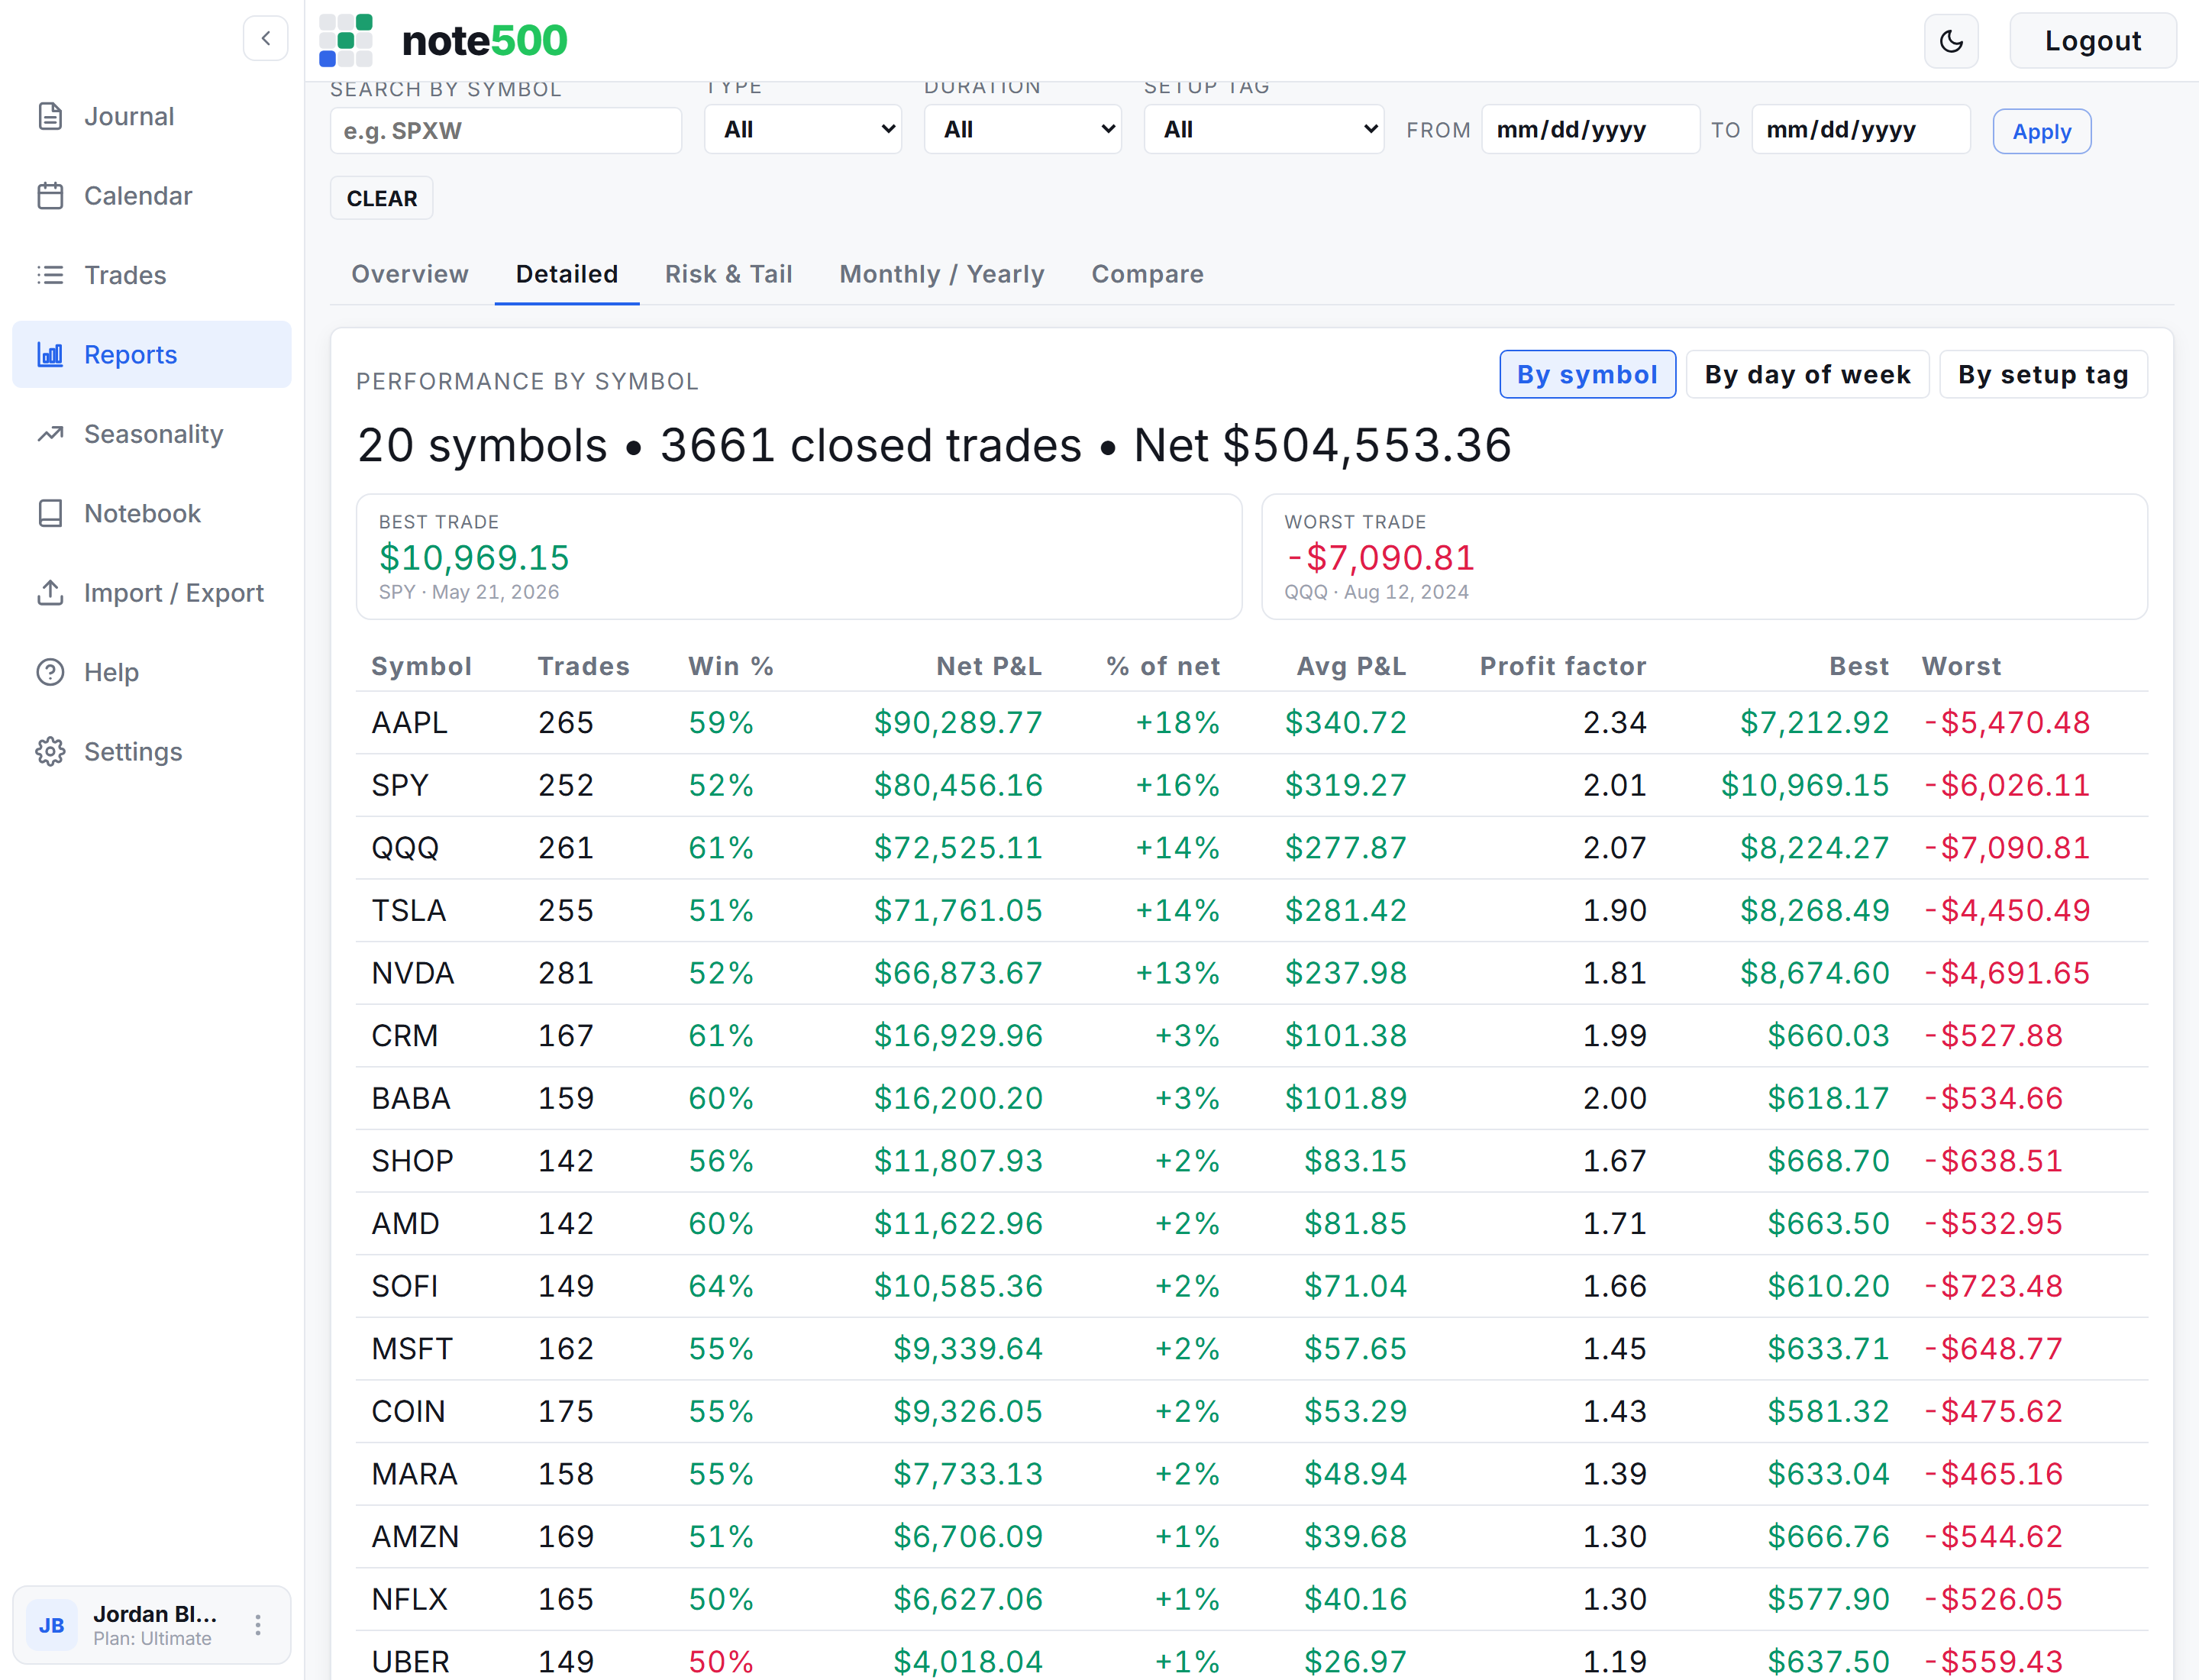Switch to the Risk & Tail tab
The image size is (2199, 1680).
coord(729,274)
